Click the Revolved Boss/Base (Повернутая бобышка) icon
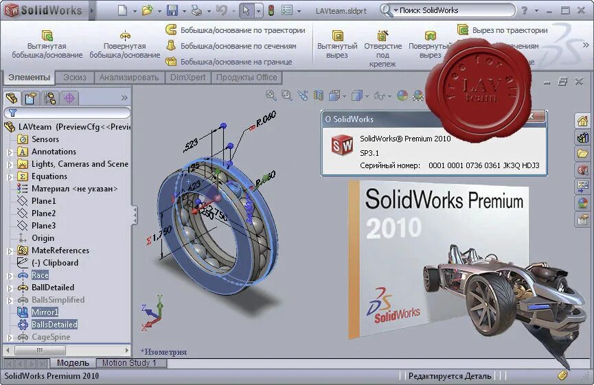The width and height of the screenshot is (594, 385). coord(125,36)
